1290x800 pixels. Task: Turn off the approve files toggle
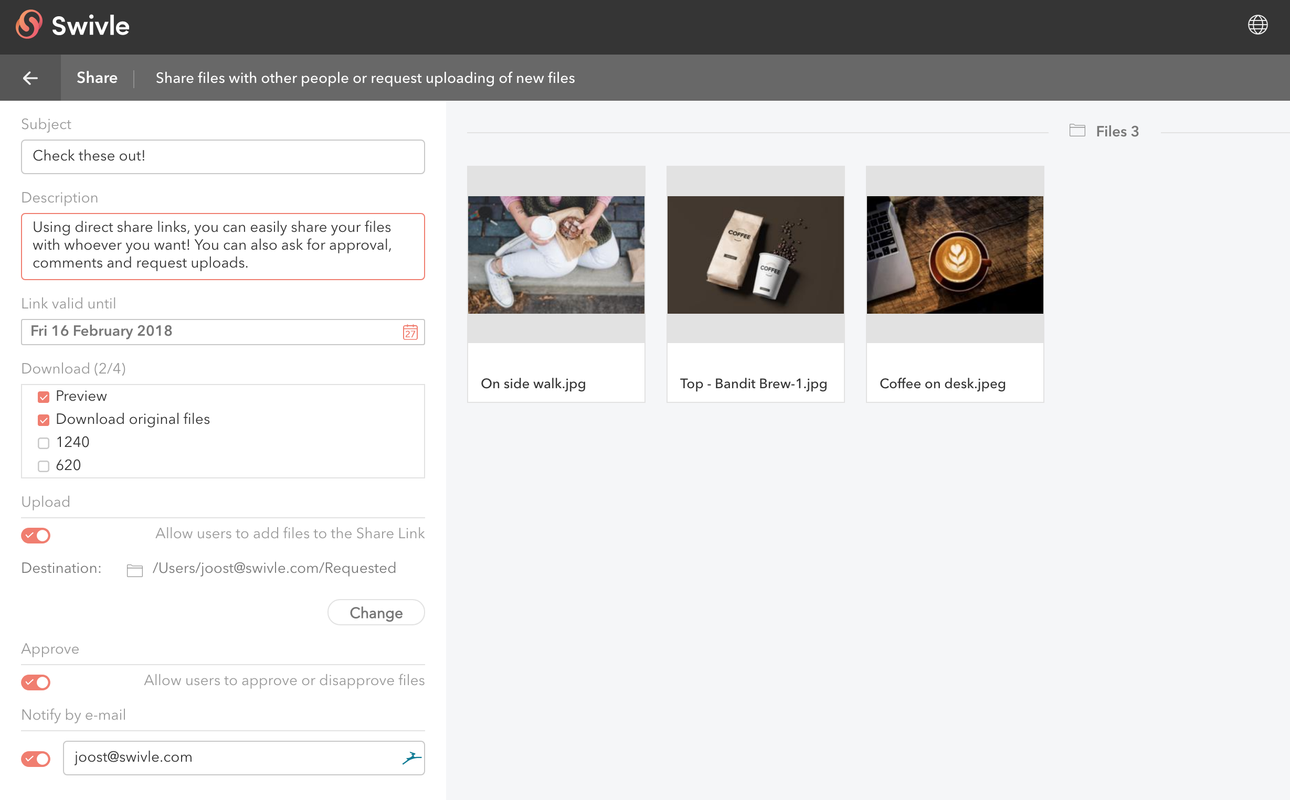pos(36,682)
